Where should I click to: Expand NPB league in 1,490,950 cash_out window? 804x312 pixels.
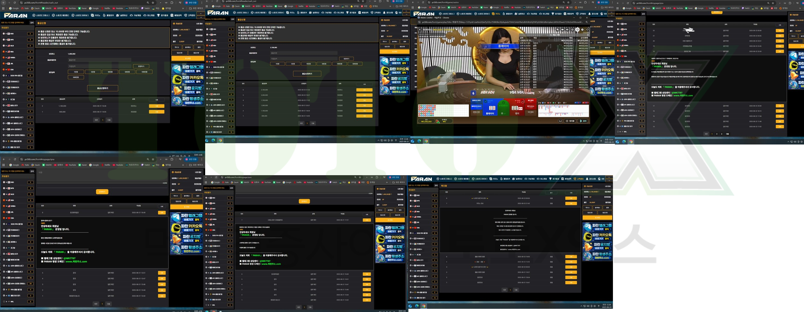pyautogui.click(x=18, y=40)
